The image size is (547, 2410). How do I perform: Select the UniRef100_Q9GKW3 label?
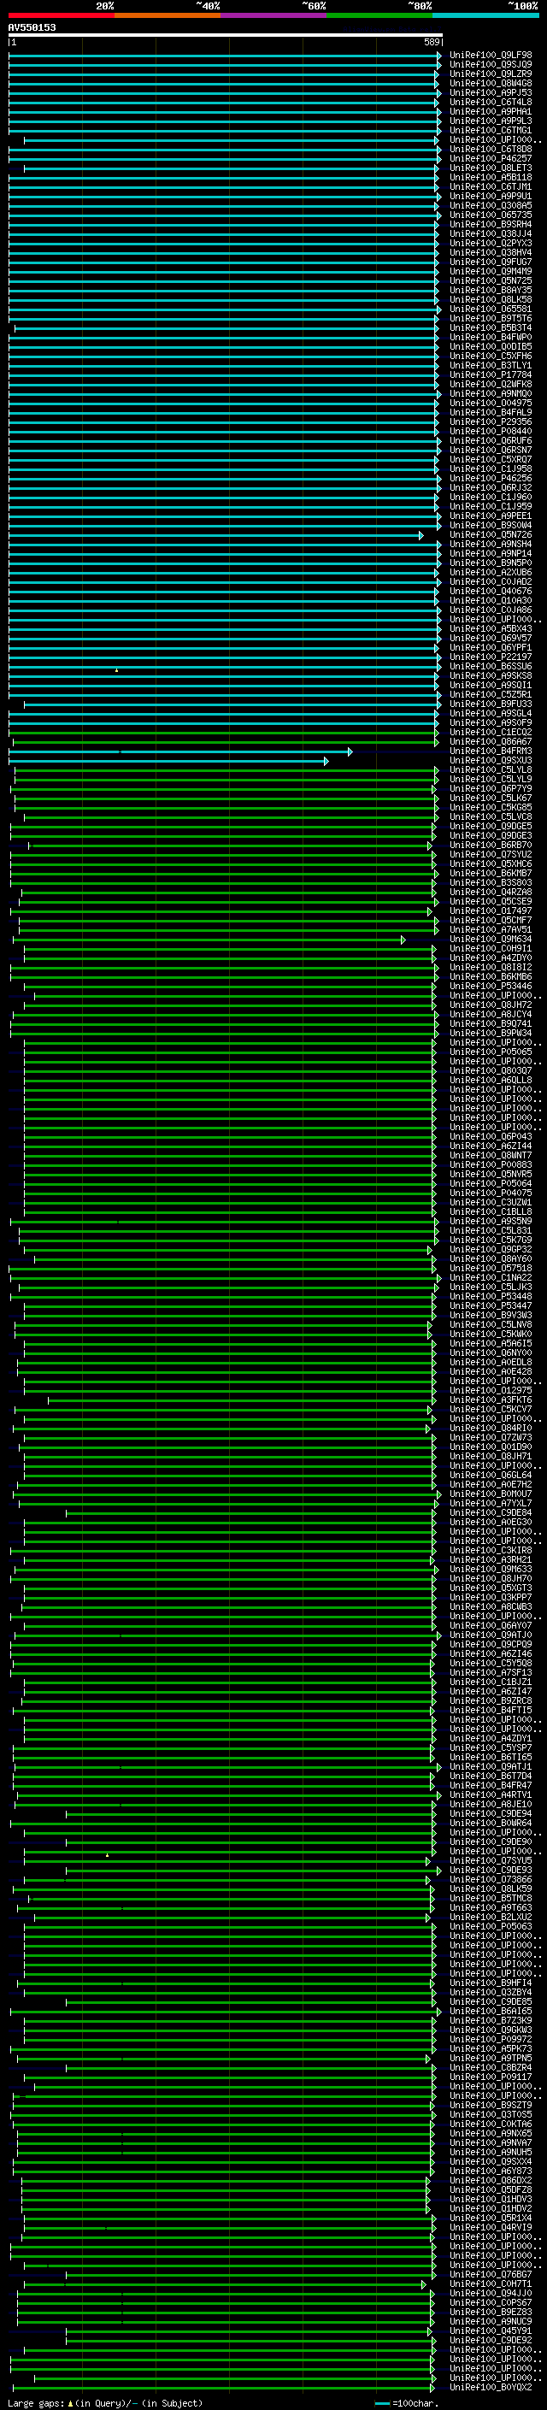click(x=490, y=2030)
